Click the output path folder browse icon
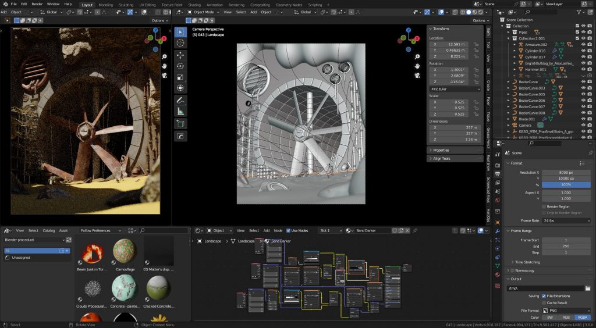596x328 pixels. [x=588, y=288]
